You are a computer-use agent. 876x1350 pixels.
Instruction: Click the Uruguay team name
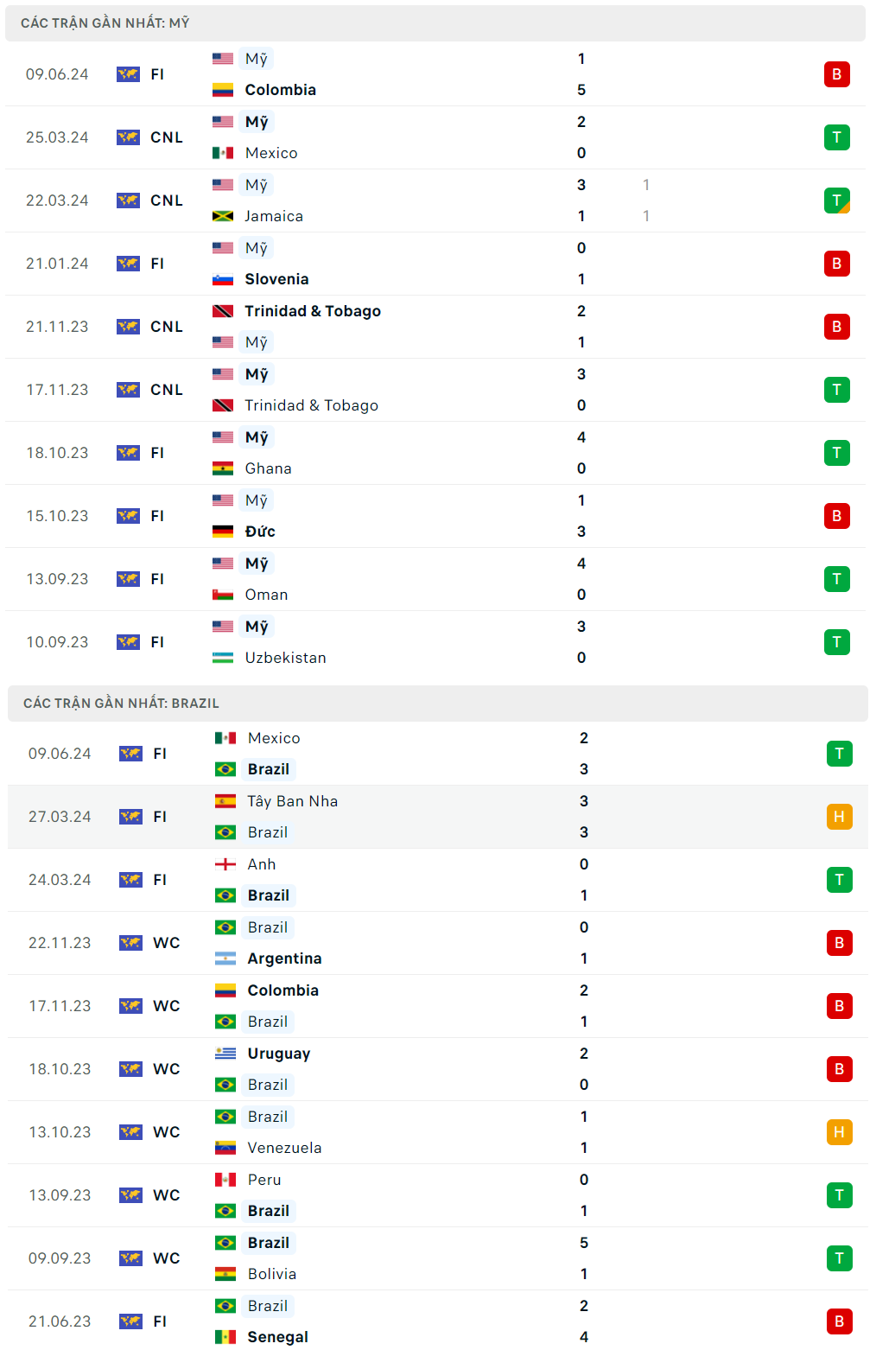coord(278,1054)
